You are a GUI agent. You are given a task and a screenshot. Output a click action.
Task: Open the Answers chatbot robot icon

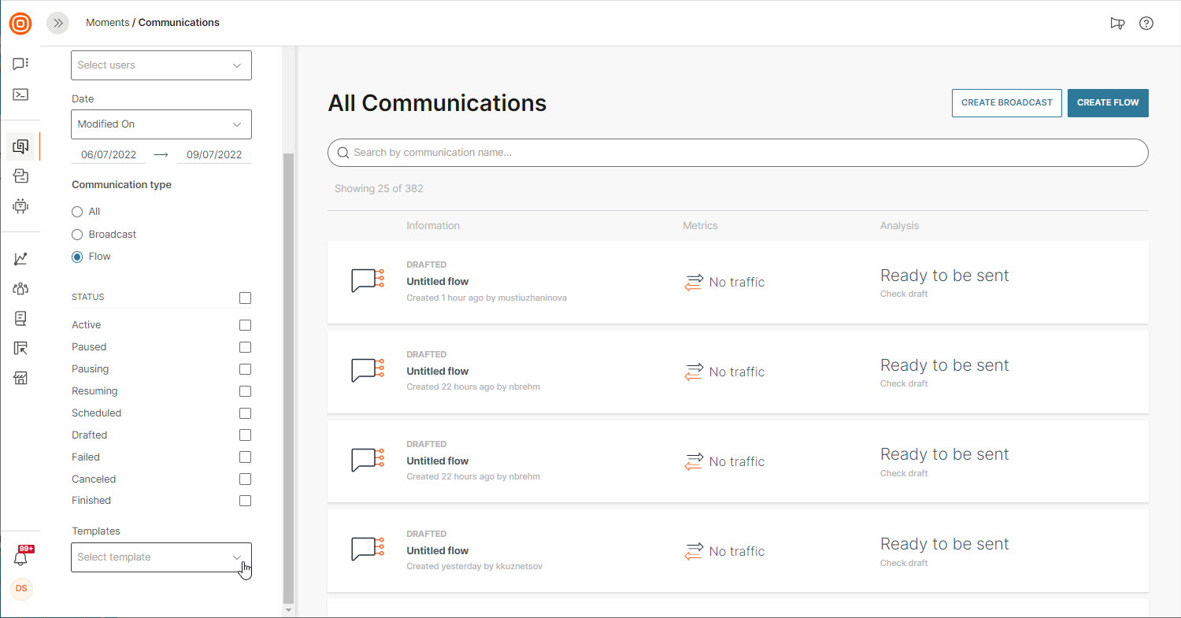coord(21,206)
